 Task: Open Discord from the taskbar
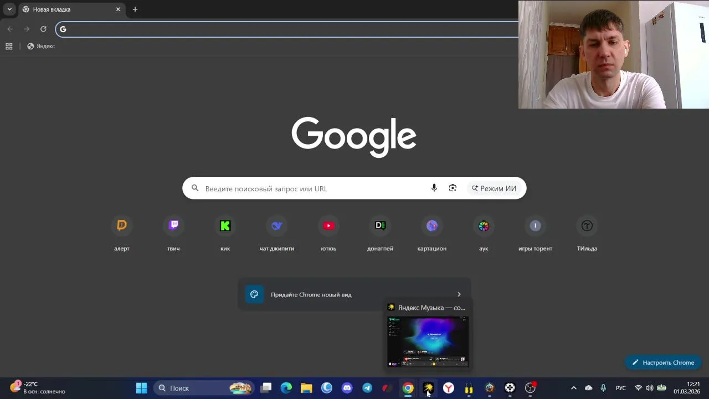coord(347,388)
